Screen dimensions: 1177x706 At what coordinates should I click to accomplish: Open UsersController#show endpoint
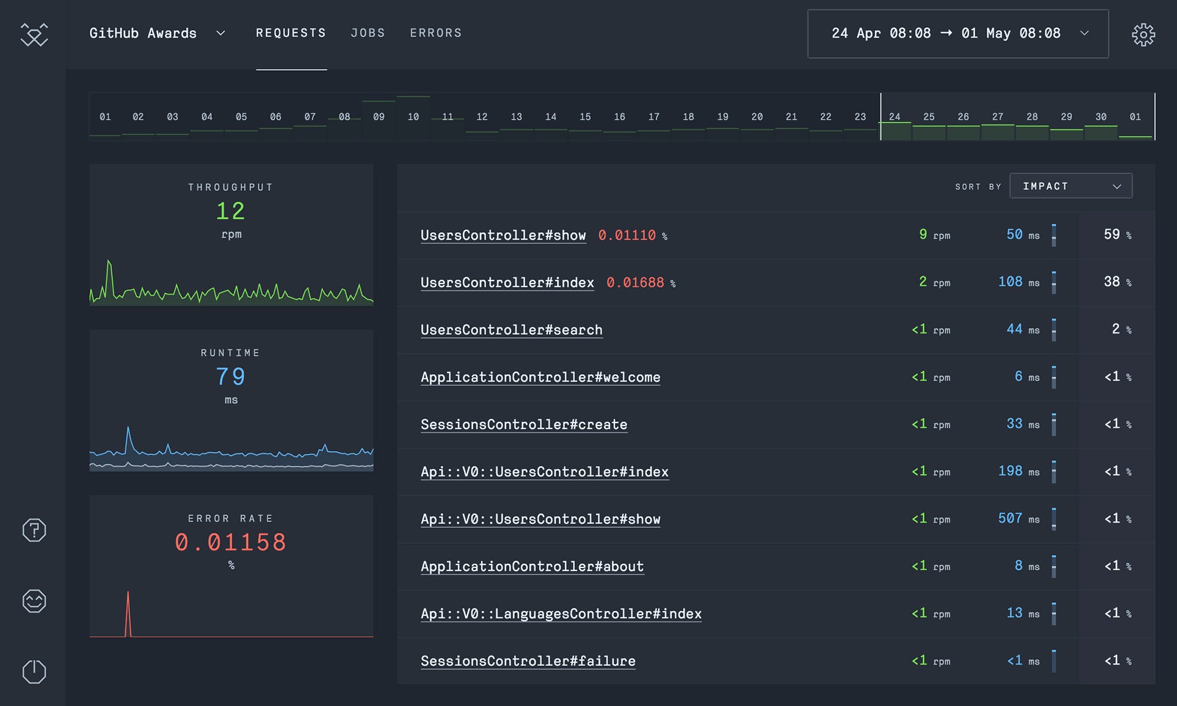[x=503, y=235]
